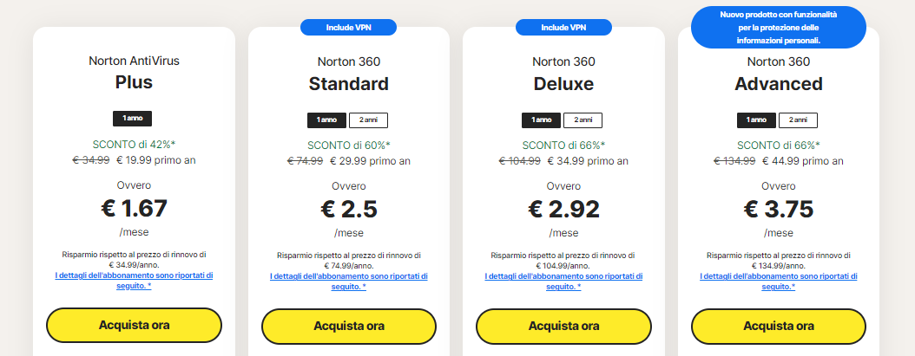Click the Include VPN badge above Standard
The image size is (915, 356).
pos(348,28)
